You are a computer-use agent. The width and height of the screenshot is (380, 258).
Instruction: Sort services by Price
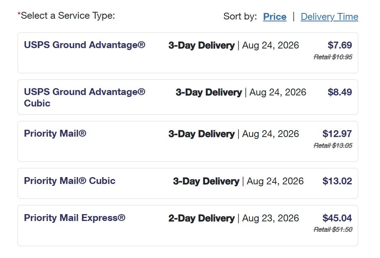pos(275,17)
